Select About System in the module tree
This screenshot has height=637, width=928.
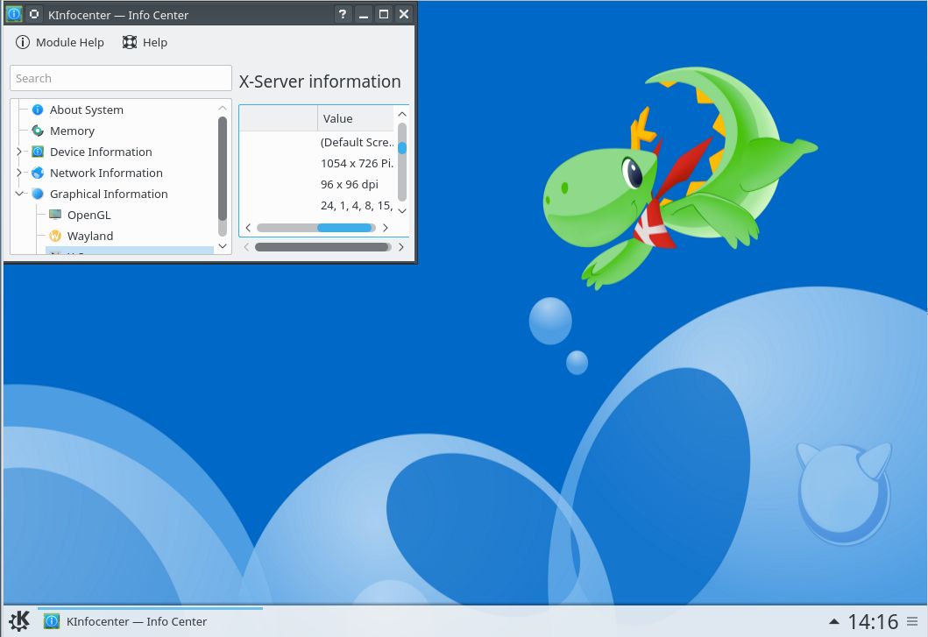pos(87,110)
